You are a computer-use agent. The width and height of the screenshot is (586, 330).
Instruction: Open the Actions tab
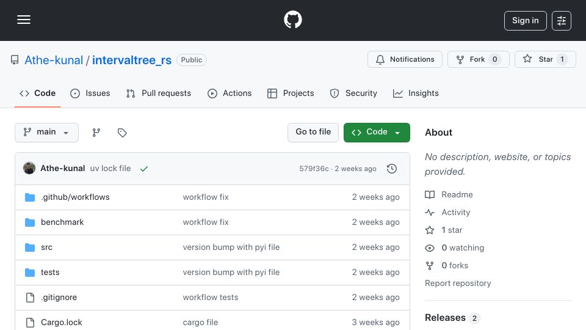pos(230,93)
